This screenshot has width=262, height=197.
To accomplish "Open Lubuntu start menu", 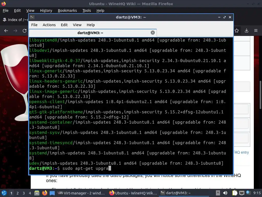I will tap(4, 193).
